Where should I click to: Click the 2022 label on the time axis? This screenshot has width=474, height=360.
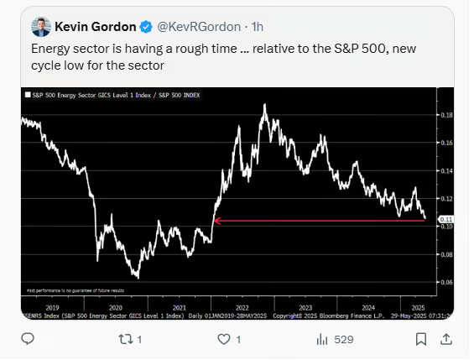tap(242, 308)
